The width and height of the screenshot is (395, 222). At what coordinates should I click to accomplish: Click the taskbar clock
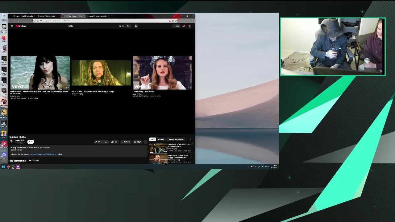[274, 167]
